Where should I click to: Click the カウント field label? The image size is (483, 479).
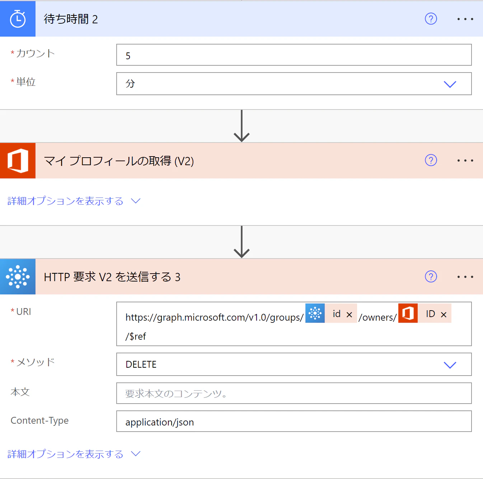coord(36,53)
